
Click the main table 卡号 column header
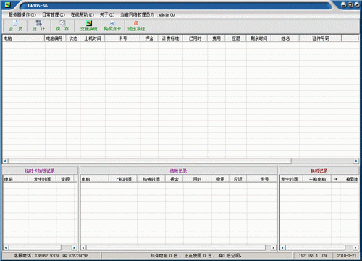click(122, 38)
